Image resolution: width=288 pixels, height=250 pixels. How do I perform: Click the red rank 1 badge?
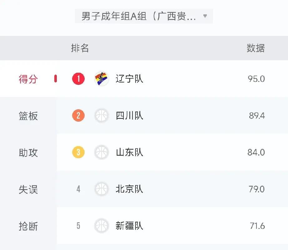pyautogui.click(x=78, y=79)
